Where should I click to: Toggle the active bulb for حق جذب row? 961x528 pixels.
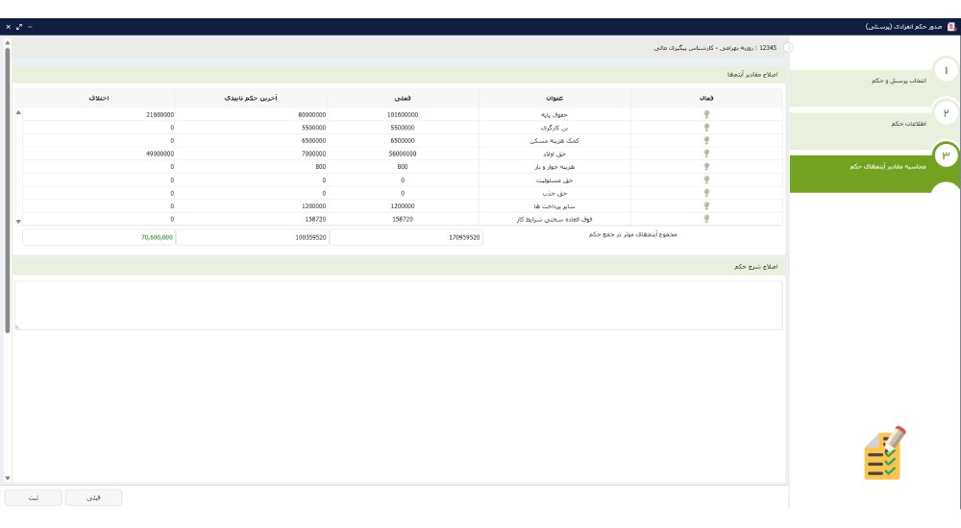(x=706, y=193)
